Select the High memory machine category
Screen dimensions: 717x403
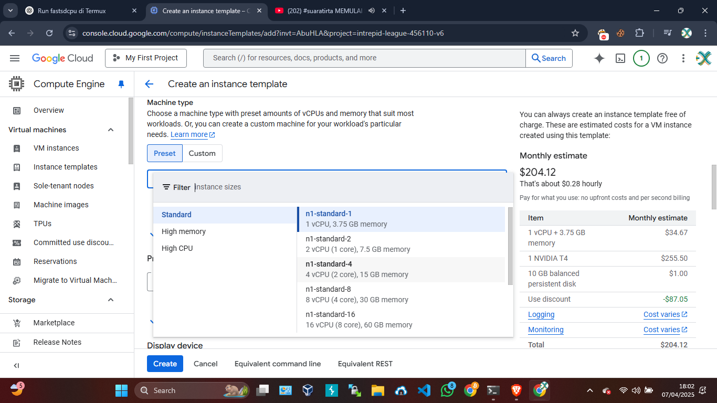225,231
